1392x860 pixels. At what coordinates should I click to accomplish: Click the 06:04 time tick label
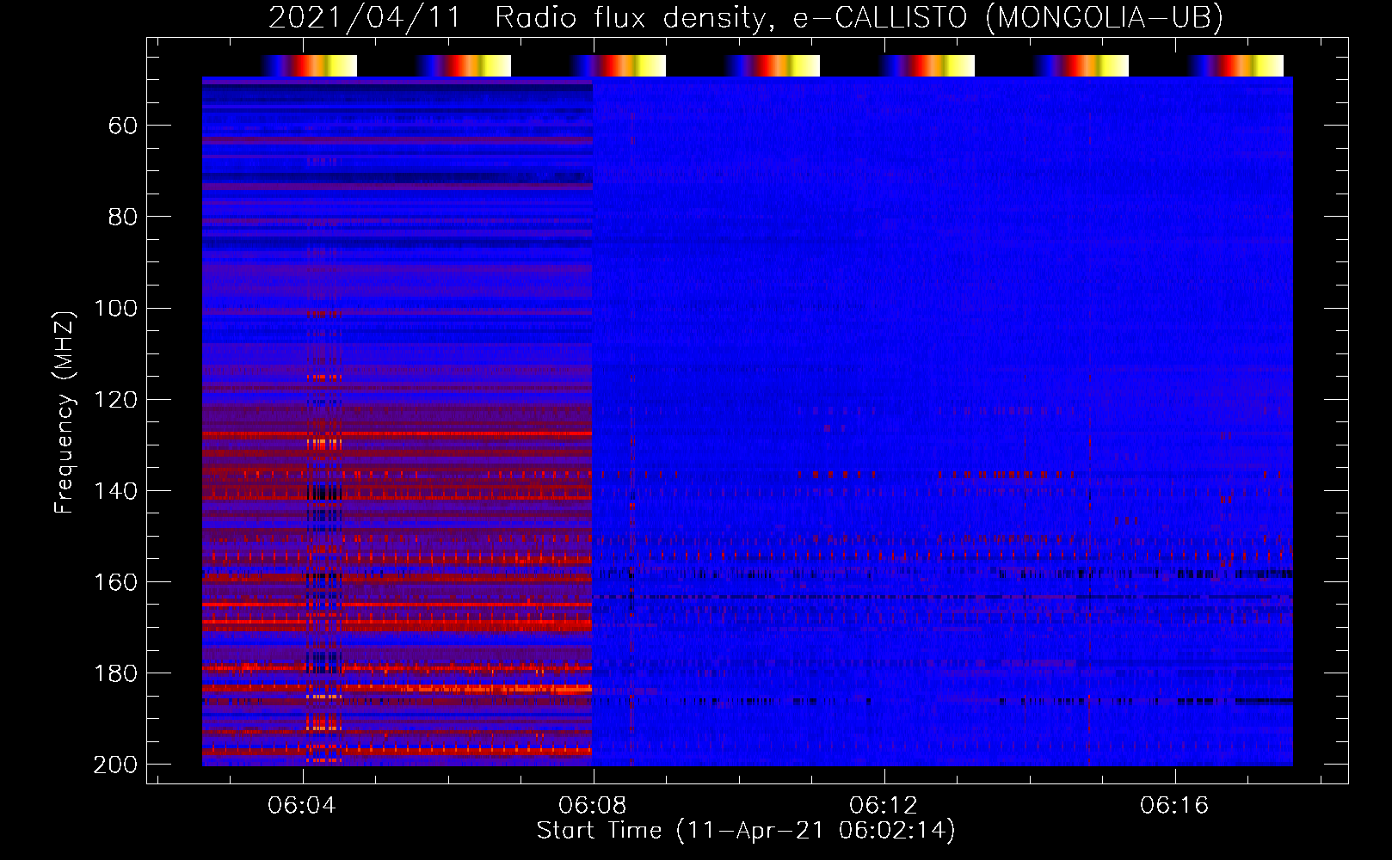click(302, 805)
